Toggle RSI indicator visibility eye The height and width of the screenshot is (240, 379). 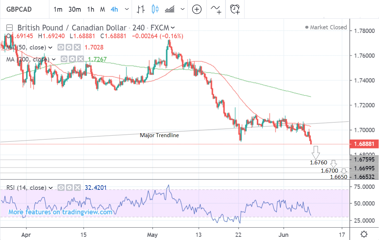pos(61,188)
